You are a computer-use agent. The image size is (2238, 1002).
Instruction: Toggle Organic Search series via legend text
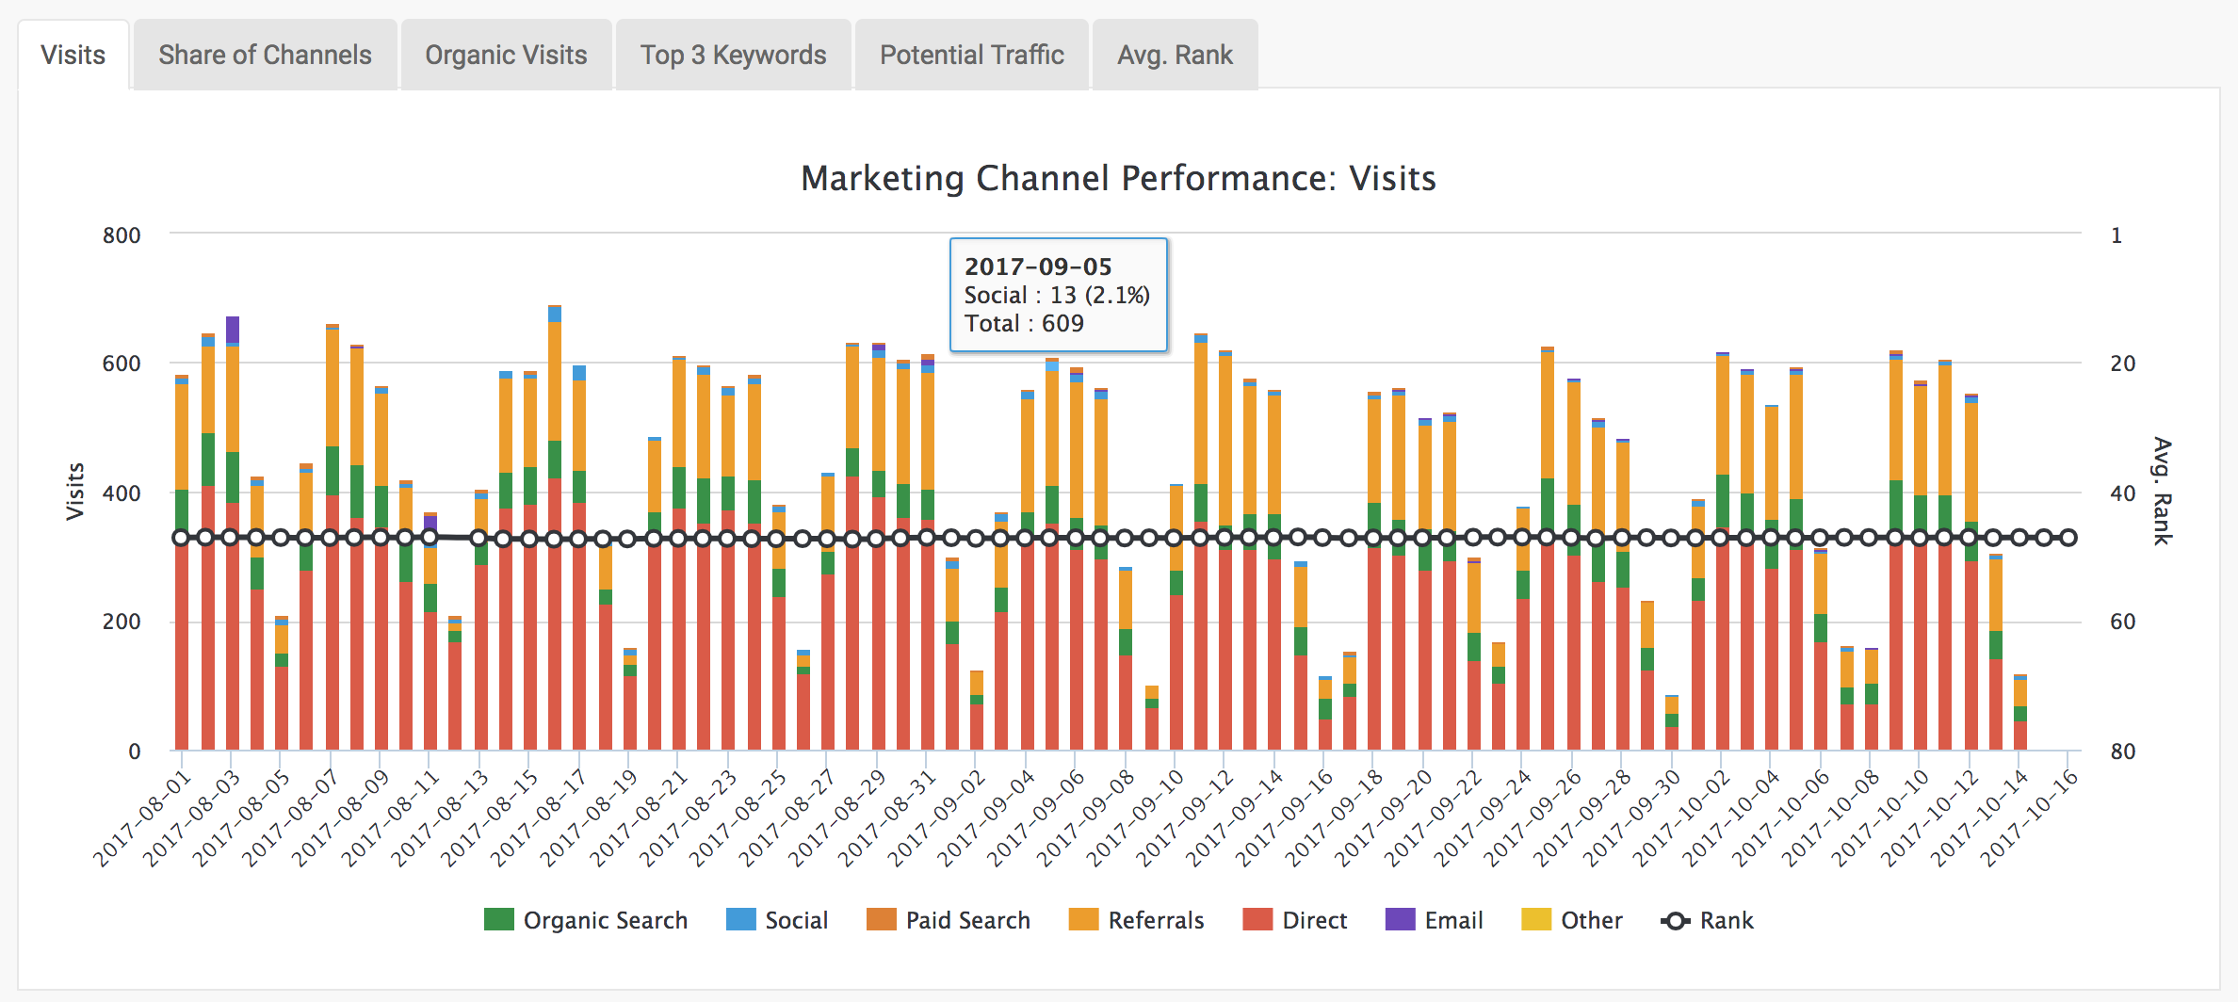tap(605, 920)
